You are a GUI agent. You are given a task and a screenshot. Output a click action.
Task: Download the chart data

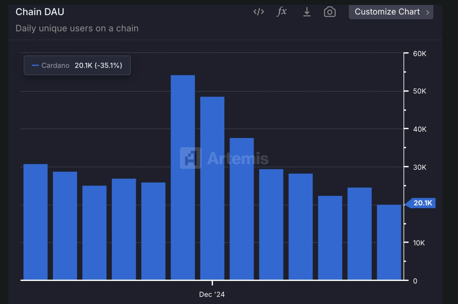[x=307, y=12]
